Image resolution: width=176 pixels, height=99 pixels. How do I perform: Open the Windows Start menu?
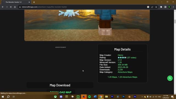click(2, 97)
